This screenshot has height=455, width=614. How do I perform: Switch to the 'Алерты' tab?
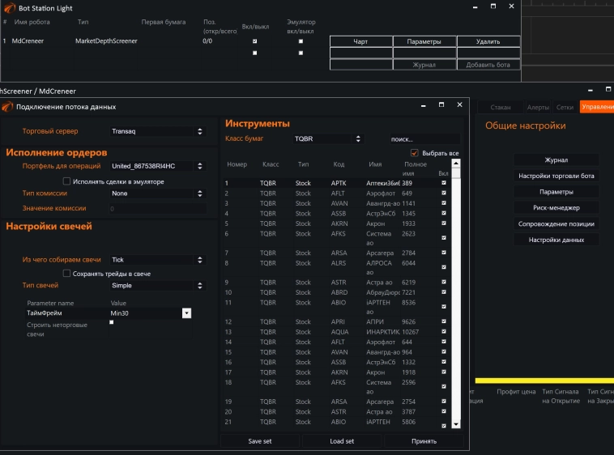click(x=537, y=107)
